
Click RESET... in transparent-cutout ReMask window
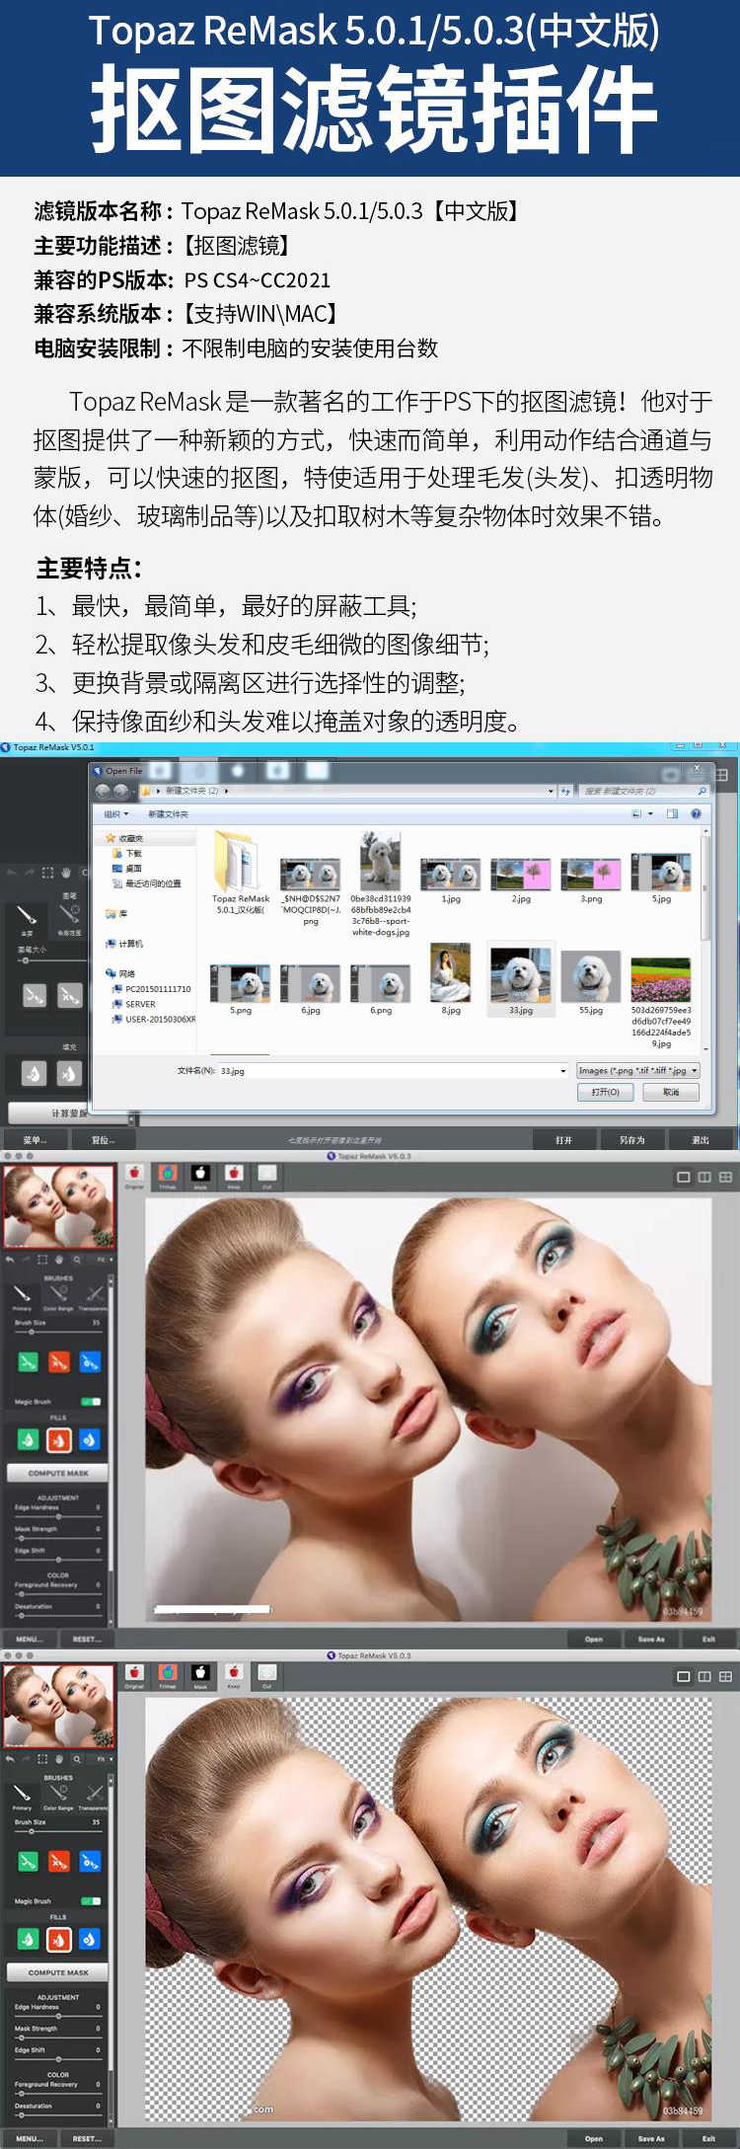[x=87, y=2138]
